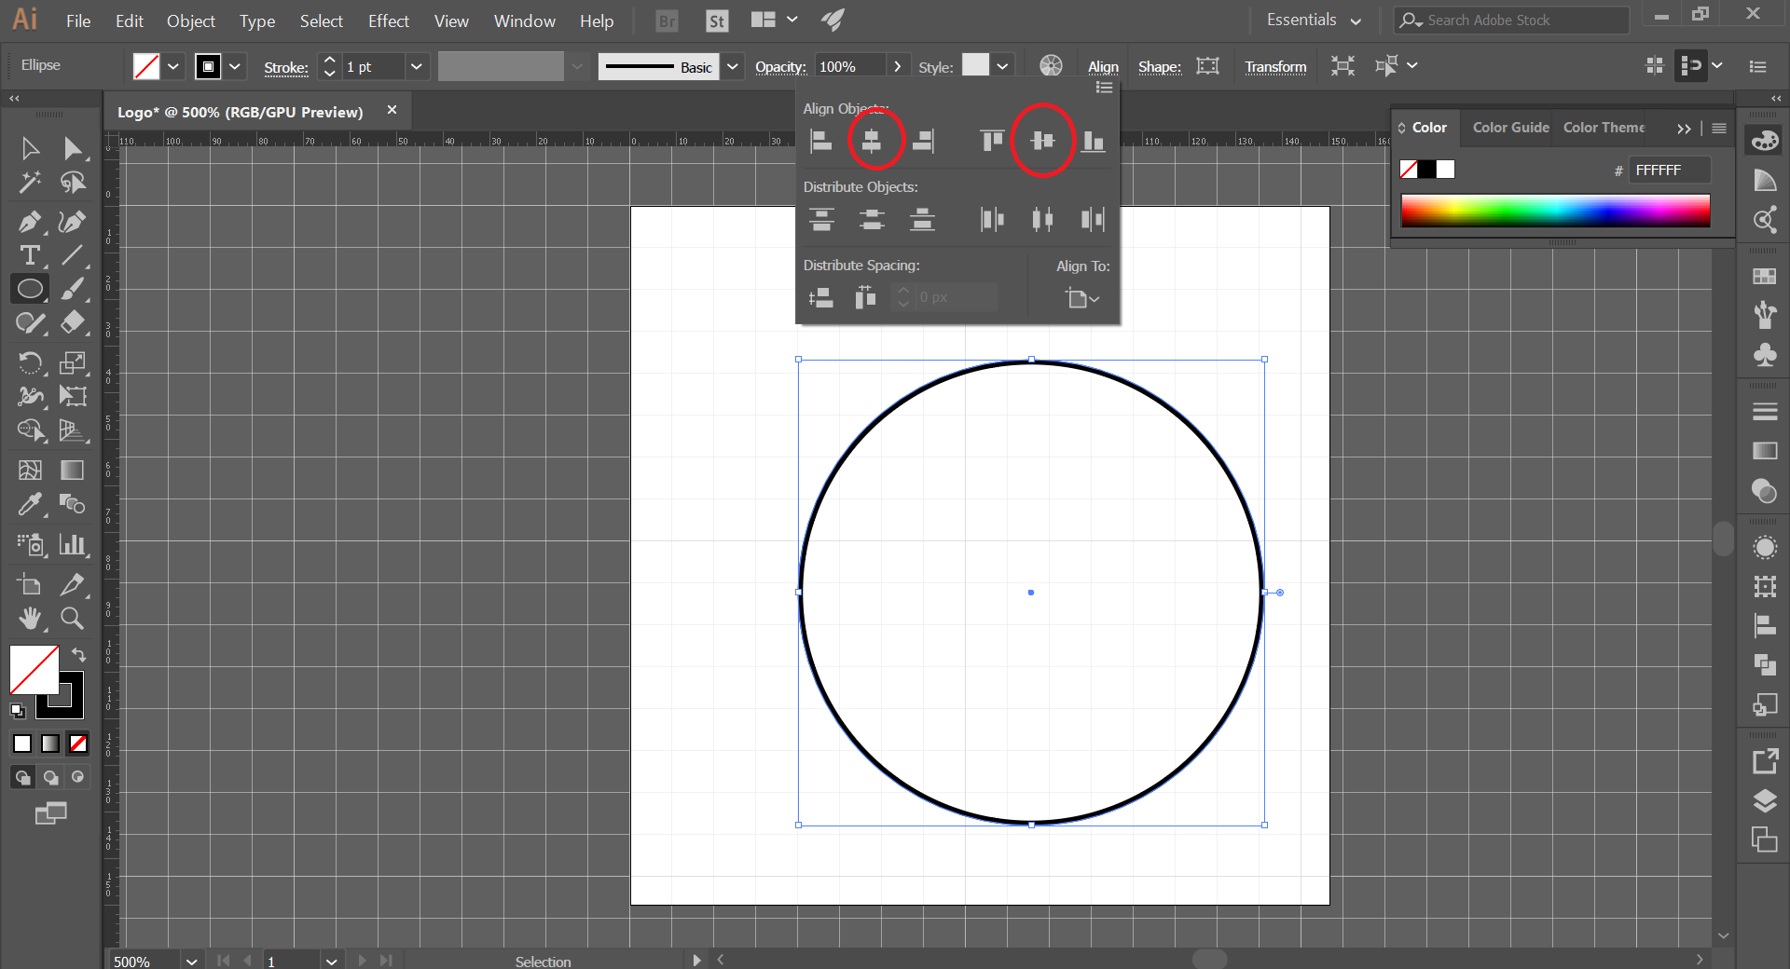Open the Object menu
Screen dimensions: 1790x969
[x=191, y=20]
